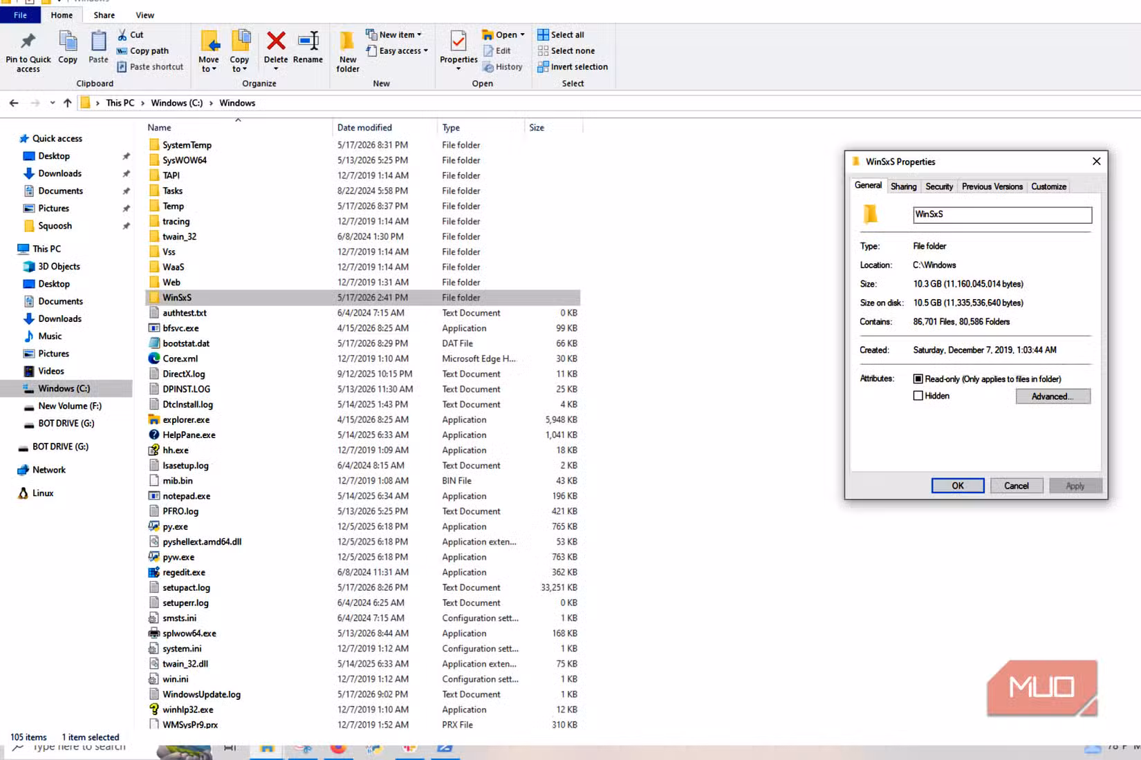Viewport: 1141px width, 760px height.
Task: Open Network in the navigation pane
Action: tap(49, 470)
